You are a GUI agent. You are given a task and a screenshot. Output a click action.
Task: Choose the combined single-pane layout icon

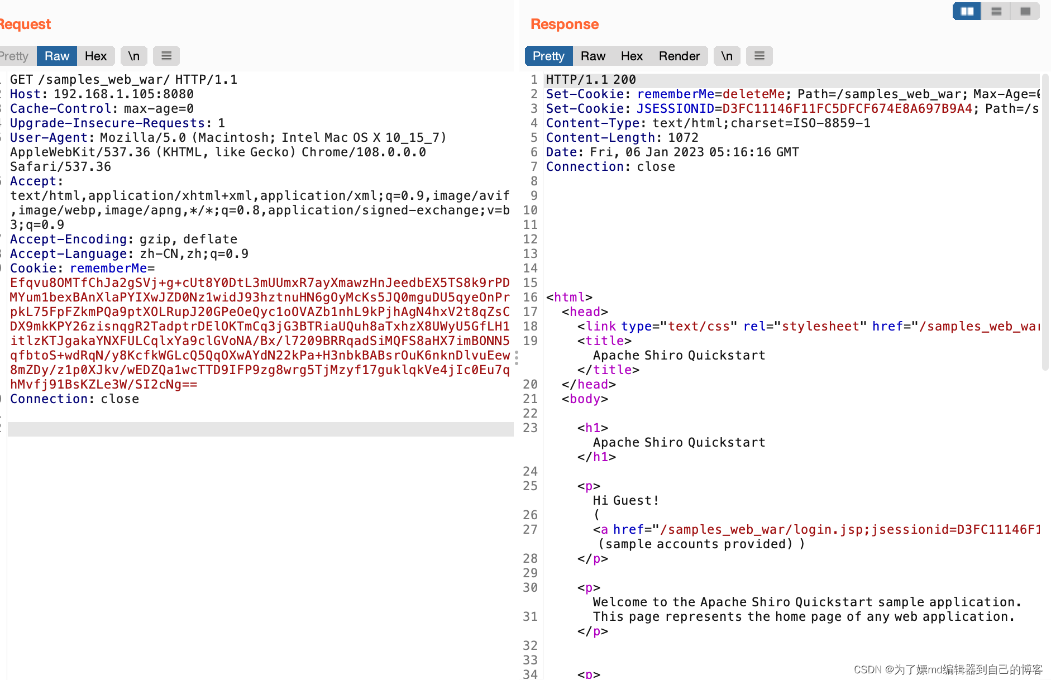[x=1025, y=11]
